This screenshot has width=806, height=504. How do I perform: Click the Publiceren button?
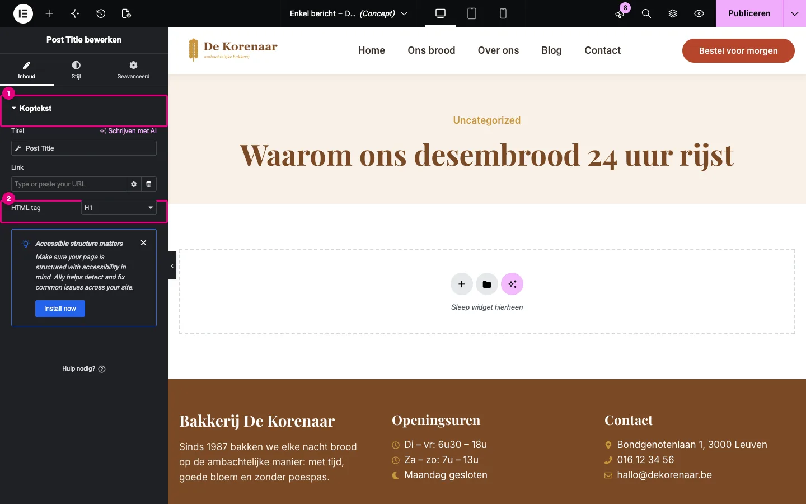pyautogui.click(x=749, y=13)
